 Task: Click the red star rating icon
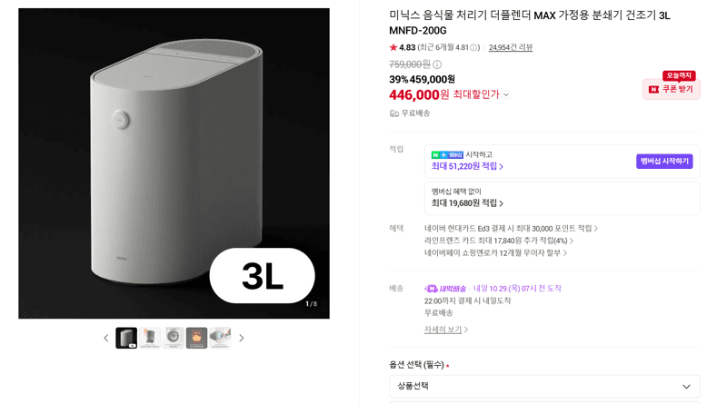(393, 47)
